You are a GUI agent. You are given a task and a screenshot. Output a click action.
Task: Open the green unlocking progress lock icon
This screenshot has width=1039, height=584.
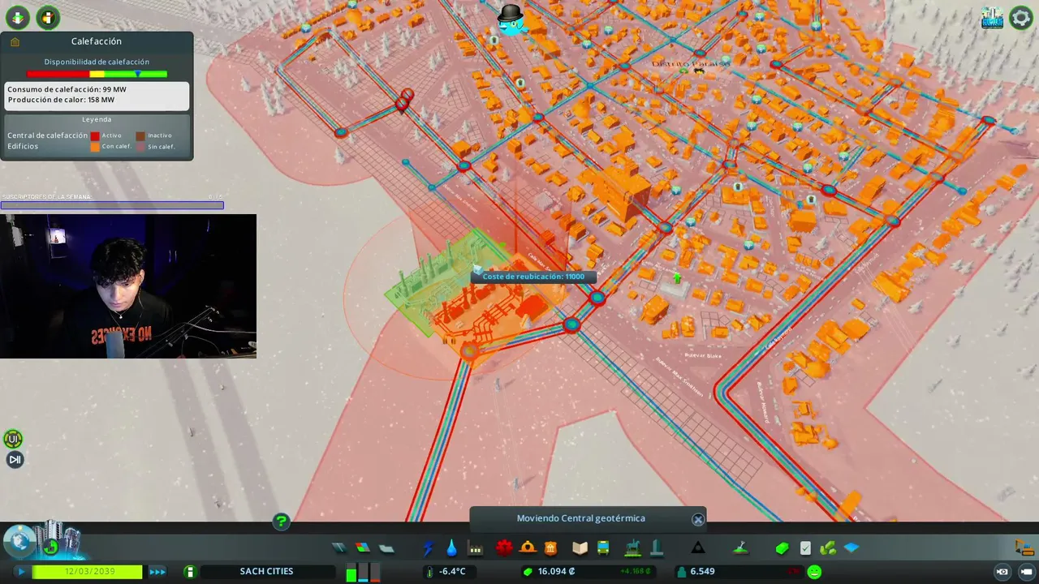pos(51,547)
